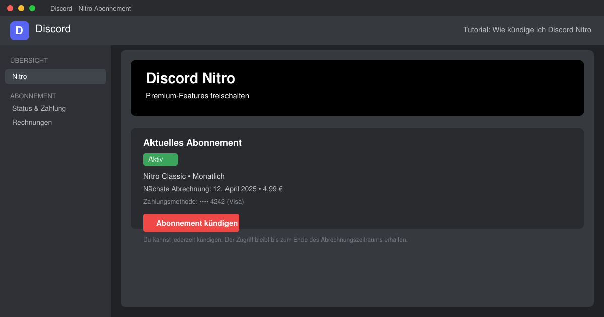The width and height of the screenshot is (604, 317).
Task: Click the Tutorial title in header
Action: [527, 30]
